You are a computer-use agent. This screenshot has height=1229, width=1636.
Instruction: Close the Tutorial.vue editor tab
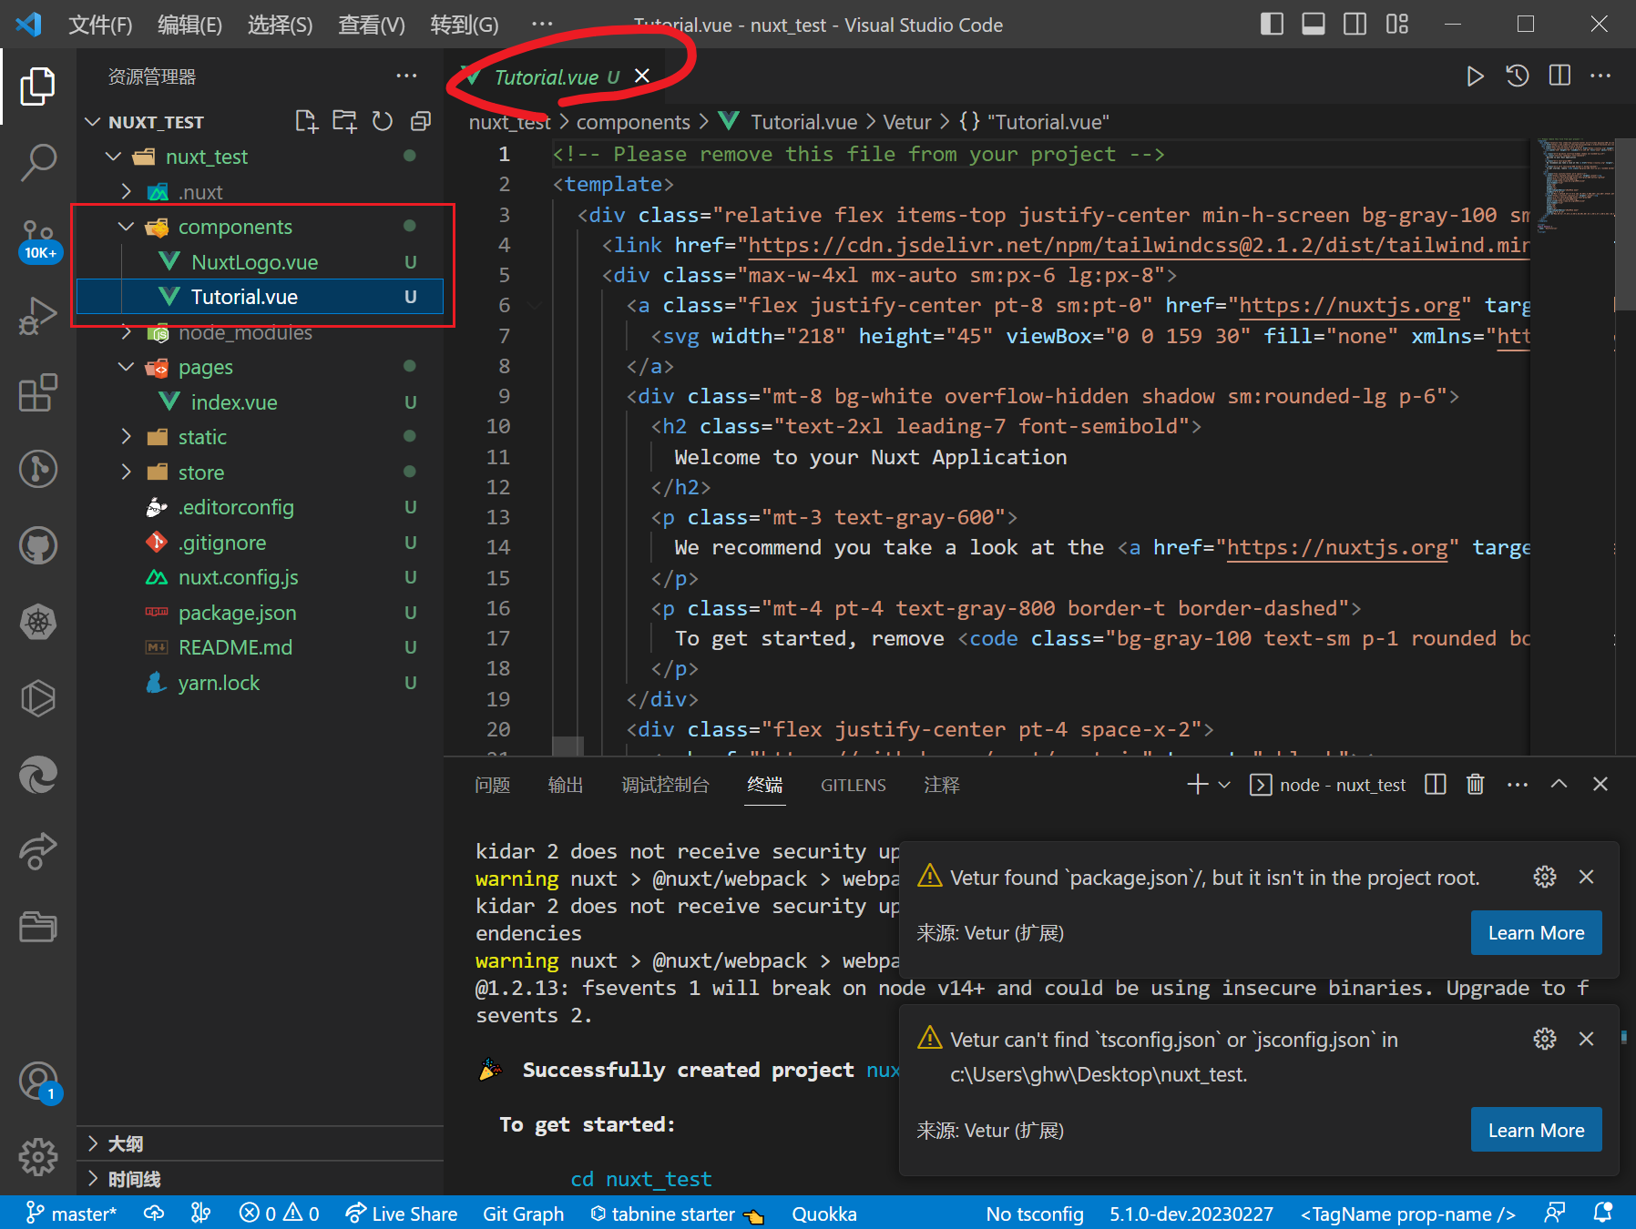click(642, 76)
